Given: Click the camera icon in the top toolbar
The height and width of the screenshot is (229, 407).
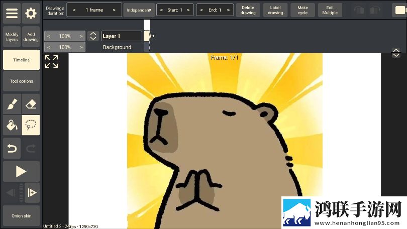Looking at the screenshot, I should click(400, 10).
